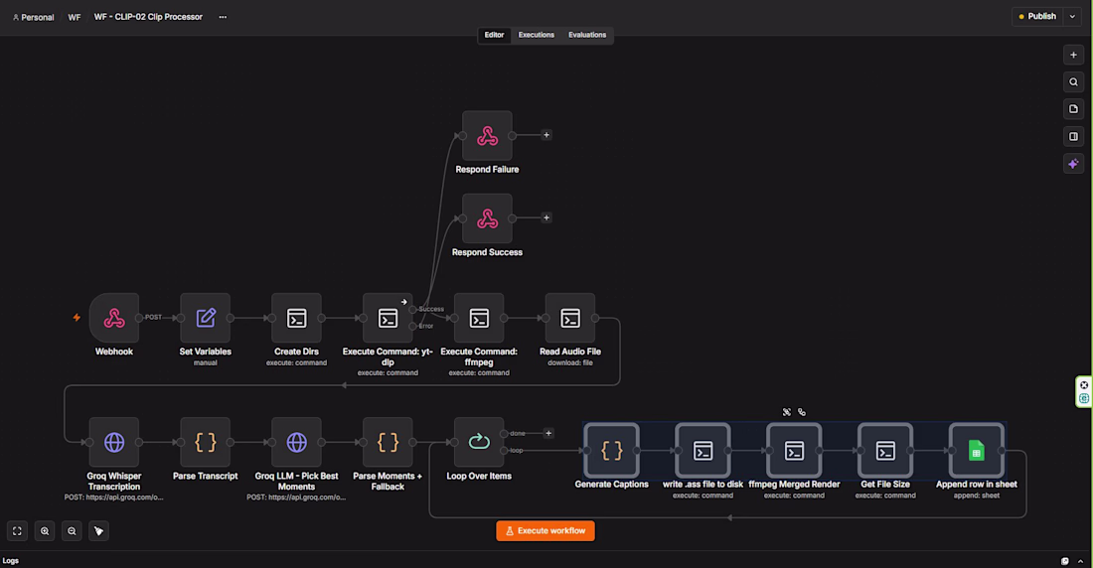Select the Webhook trigger node

(x=113, y=318)
